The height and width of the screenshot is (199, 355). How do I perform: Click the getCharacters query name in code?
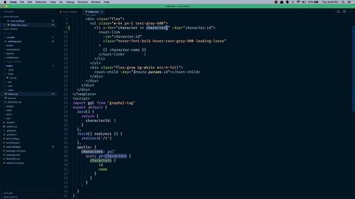tap(113, 156)
